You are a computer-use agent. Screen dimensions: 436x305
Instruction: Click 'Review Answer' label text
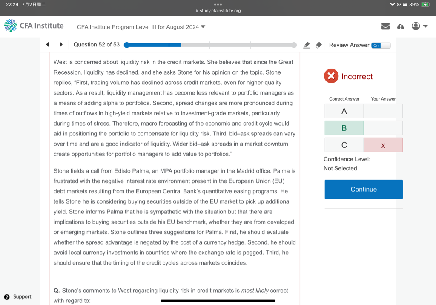click(x=349, y=45)
